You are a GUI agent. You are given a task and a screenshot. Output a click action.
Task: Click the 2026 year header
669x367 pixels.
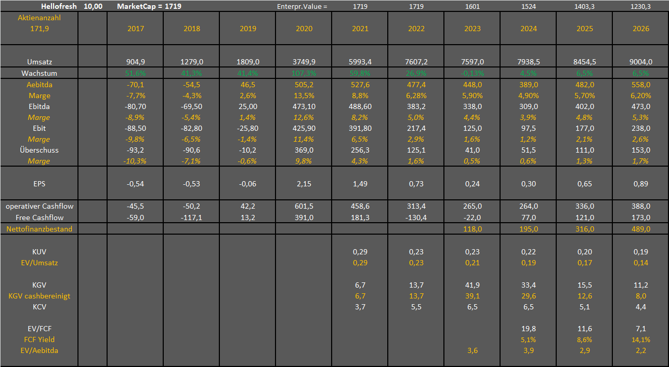[641, 29]
